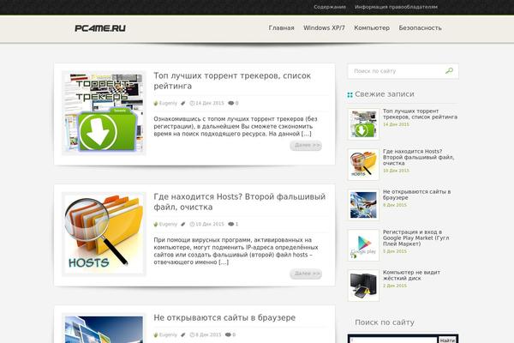Click tag pencil icon on Hosts post
514x343 pixels.
coord(183,224)
